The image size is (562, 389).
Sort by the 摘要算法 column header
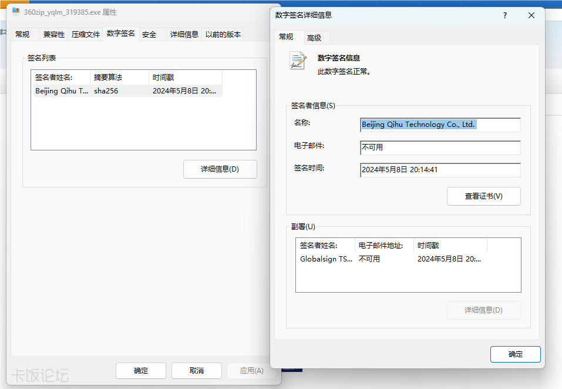(119, 78)
